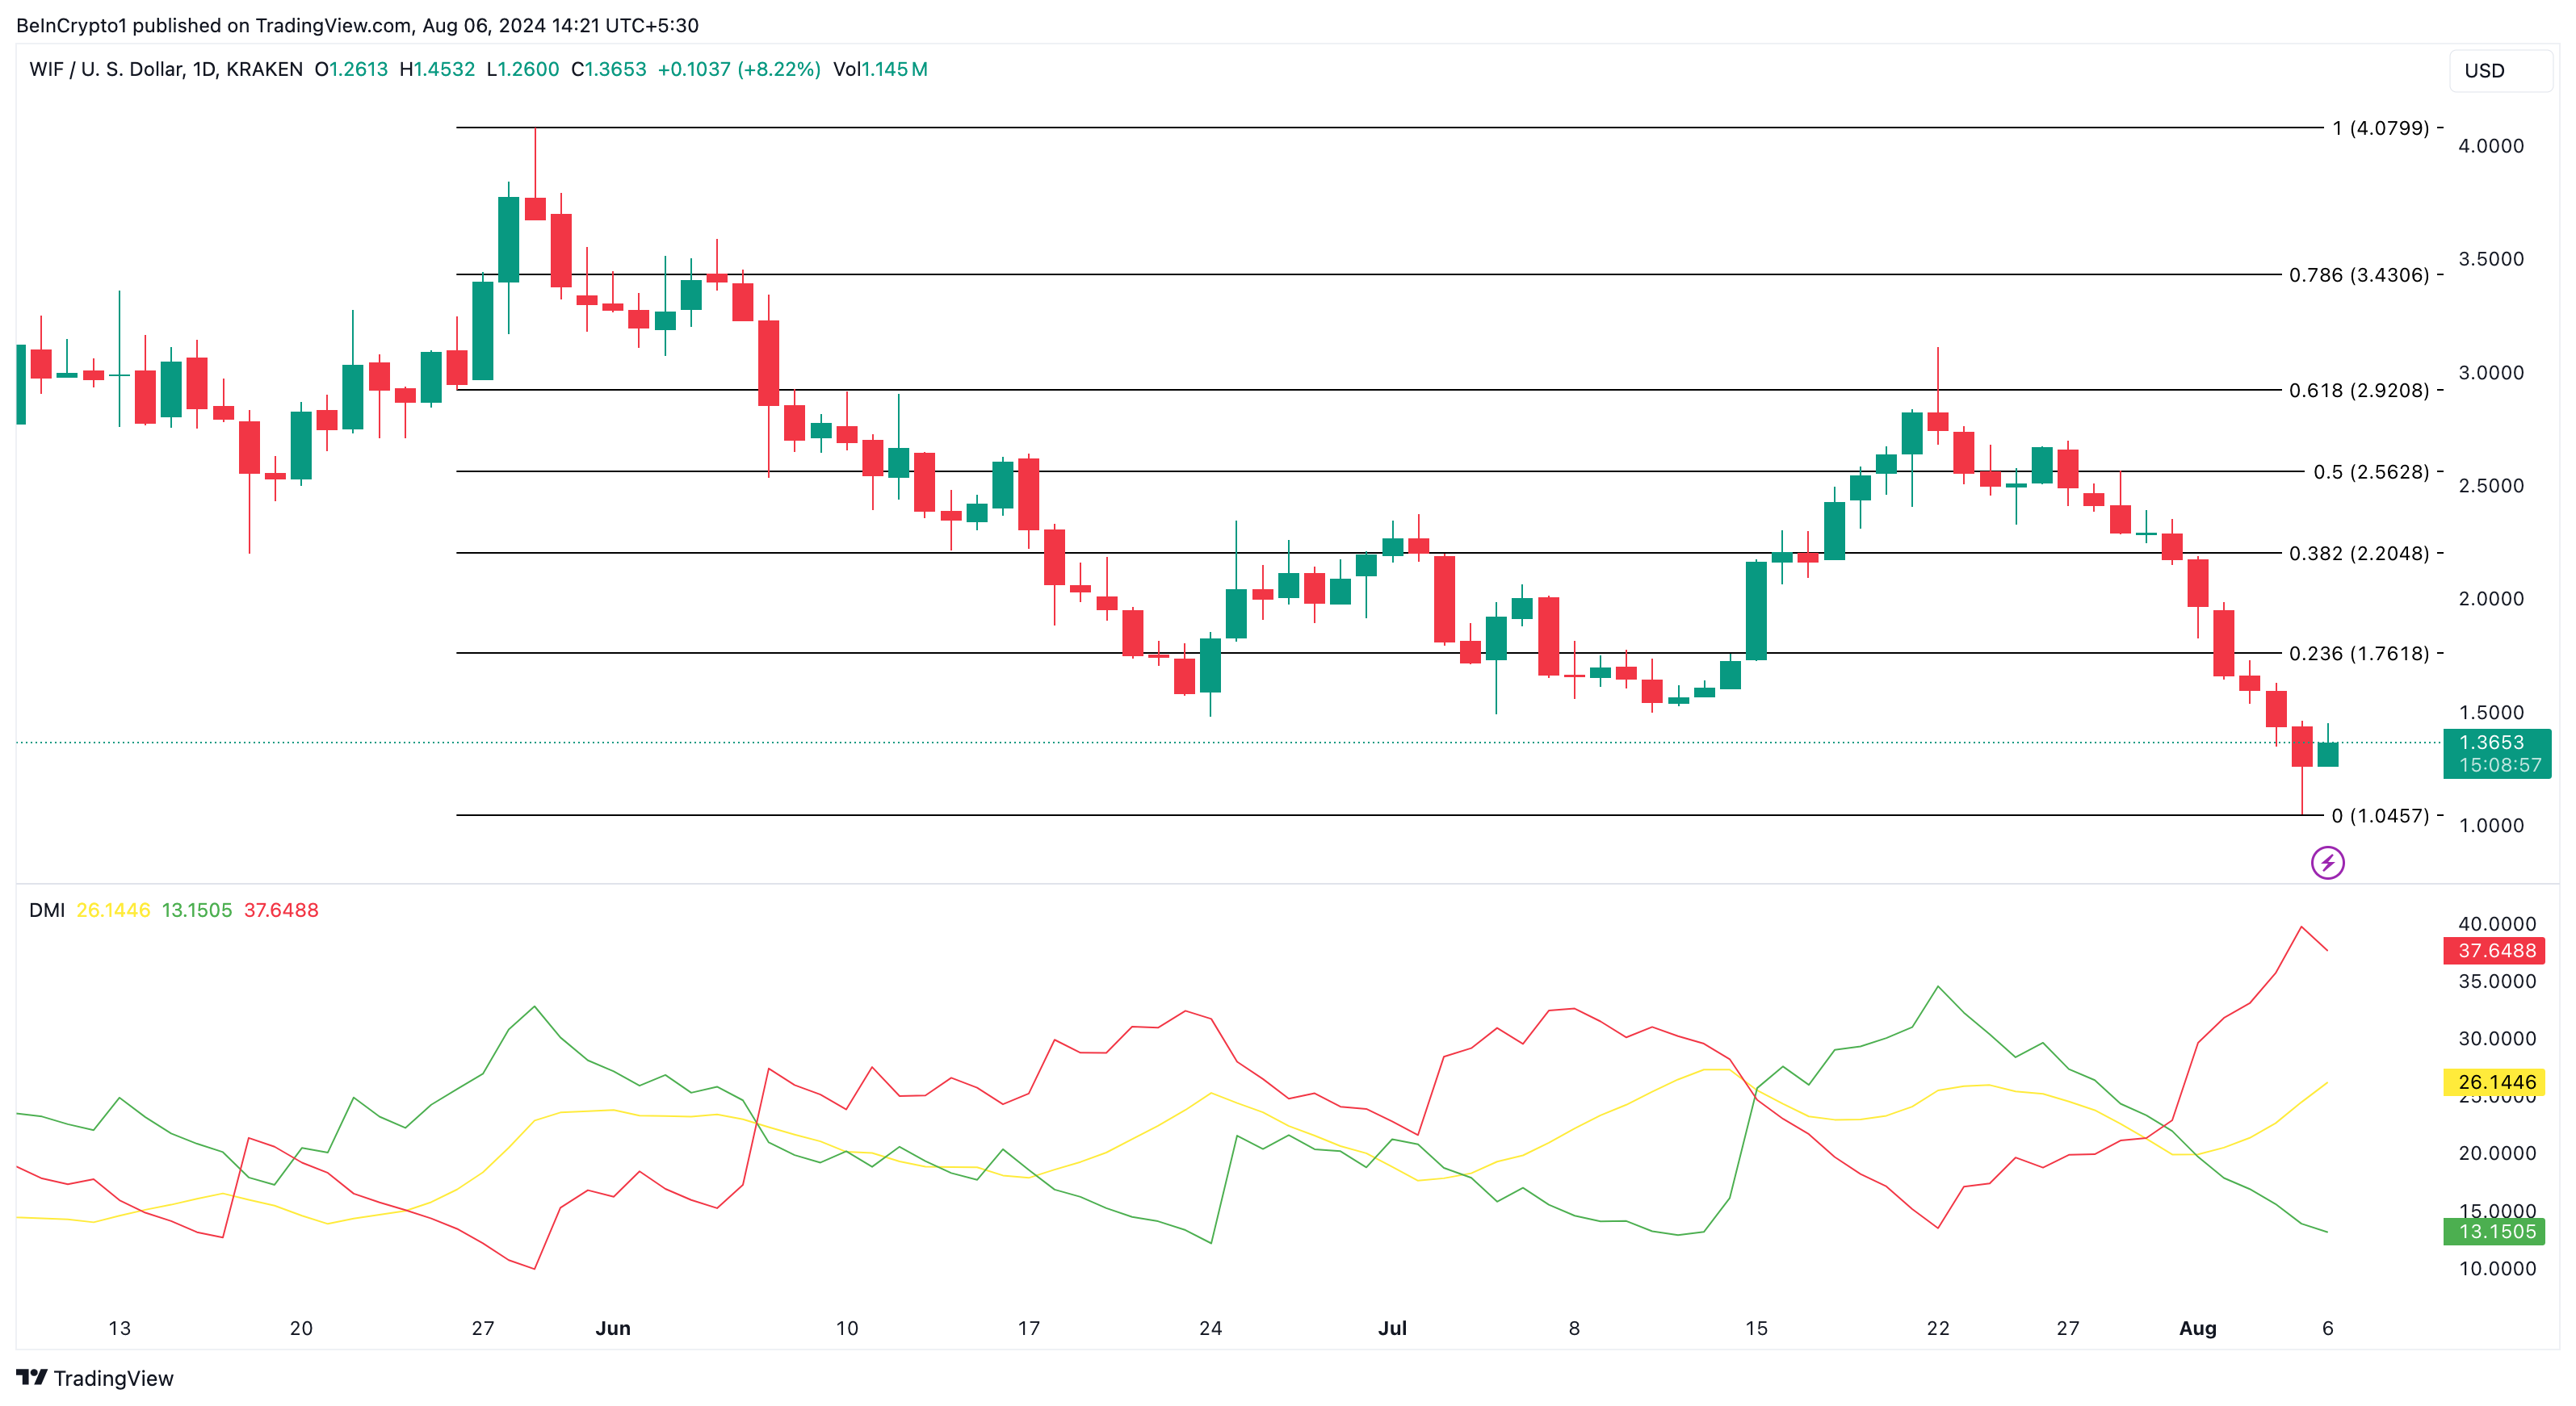Click the yellow 26.1446 ADX value tag
This screenshot has height=1406, width=2576.
(2495, 1082)
